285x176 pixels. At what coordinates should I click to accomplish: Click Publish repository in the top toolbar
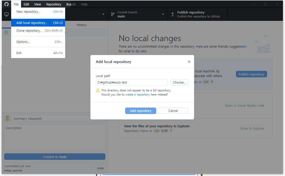pyautogui.click(x=198, y=14)
